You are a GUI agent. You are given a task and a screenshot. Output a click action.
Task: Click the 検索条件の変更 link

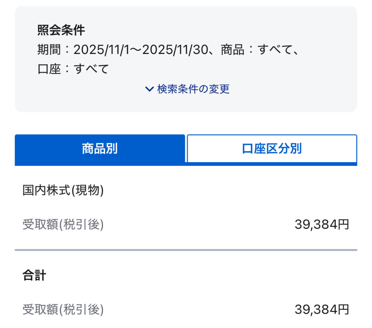tap(193, 89)
